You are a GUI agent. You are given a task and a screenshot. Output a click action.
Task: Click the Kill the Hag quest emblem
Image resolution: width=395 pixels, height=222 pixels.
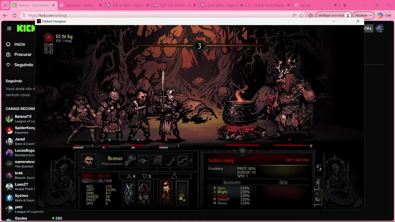coord(48,38)
